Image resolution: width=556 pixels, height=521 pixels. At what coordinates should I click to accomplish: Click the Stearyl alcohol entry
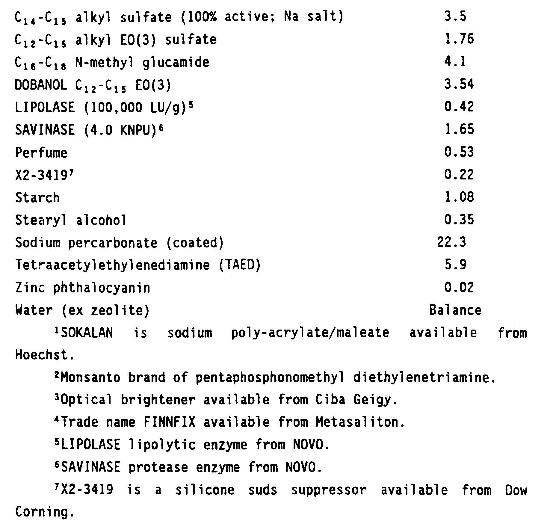click(71, 220)
